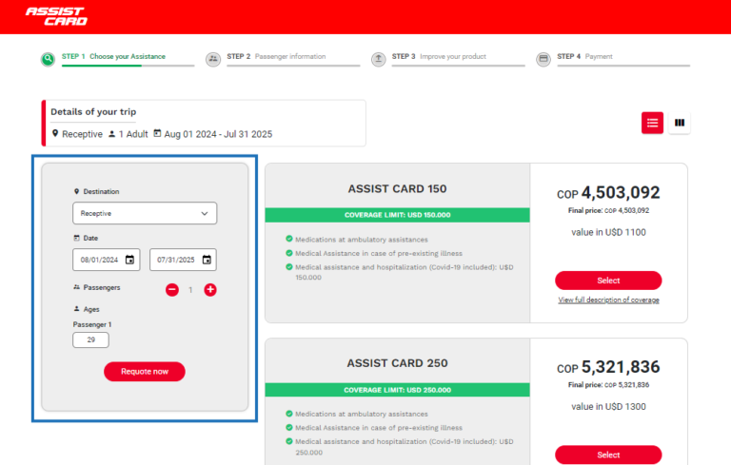Click the adult person icon in trip details
Image resolution: width=731 pixels, height=465 pixels.
(112, 134)
